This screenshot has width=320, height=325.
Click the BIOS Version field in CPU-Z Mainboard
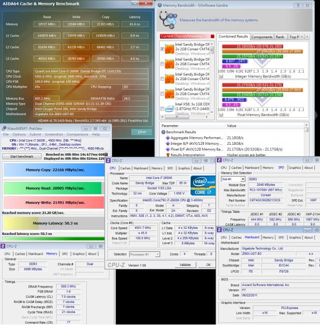point(280,290)
